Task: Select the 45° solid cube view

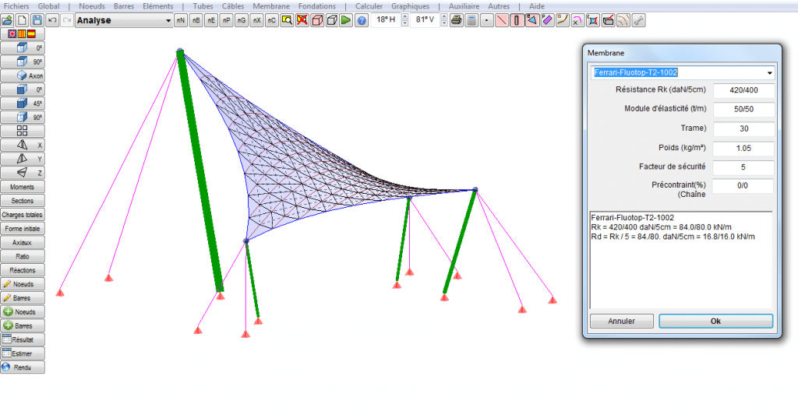Action: pos(23,104)
